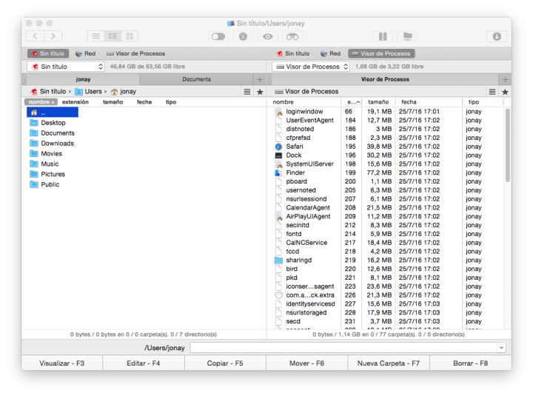Open left pane list menu icon
Screen dimensions: 533x396
click(x=247, y=92)
